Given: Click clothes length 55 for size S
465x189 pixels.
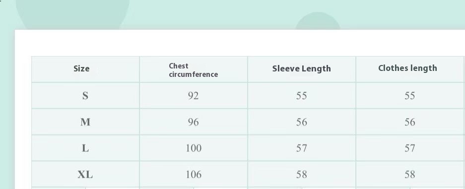Looking at the screenshot, I should click(409, 96).
